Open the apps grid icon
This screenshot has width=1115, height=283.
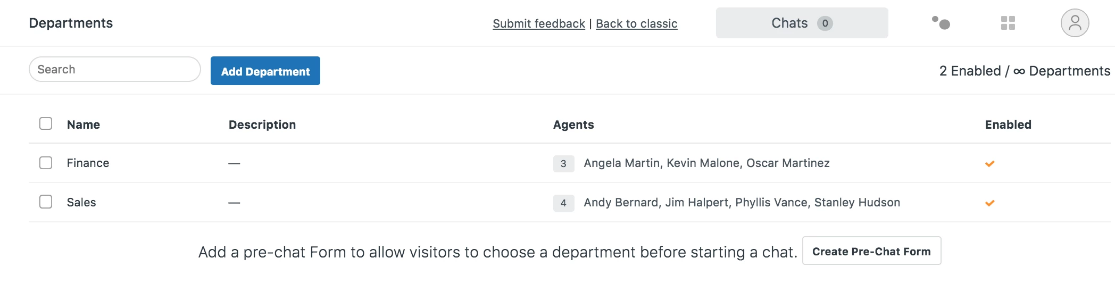click(x=1008, y=23)
